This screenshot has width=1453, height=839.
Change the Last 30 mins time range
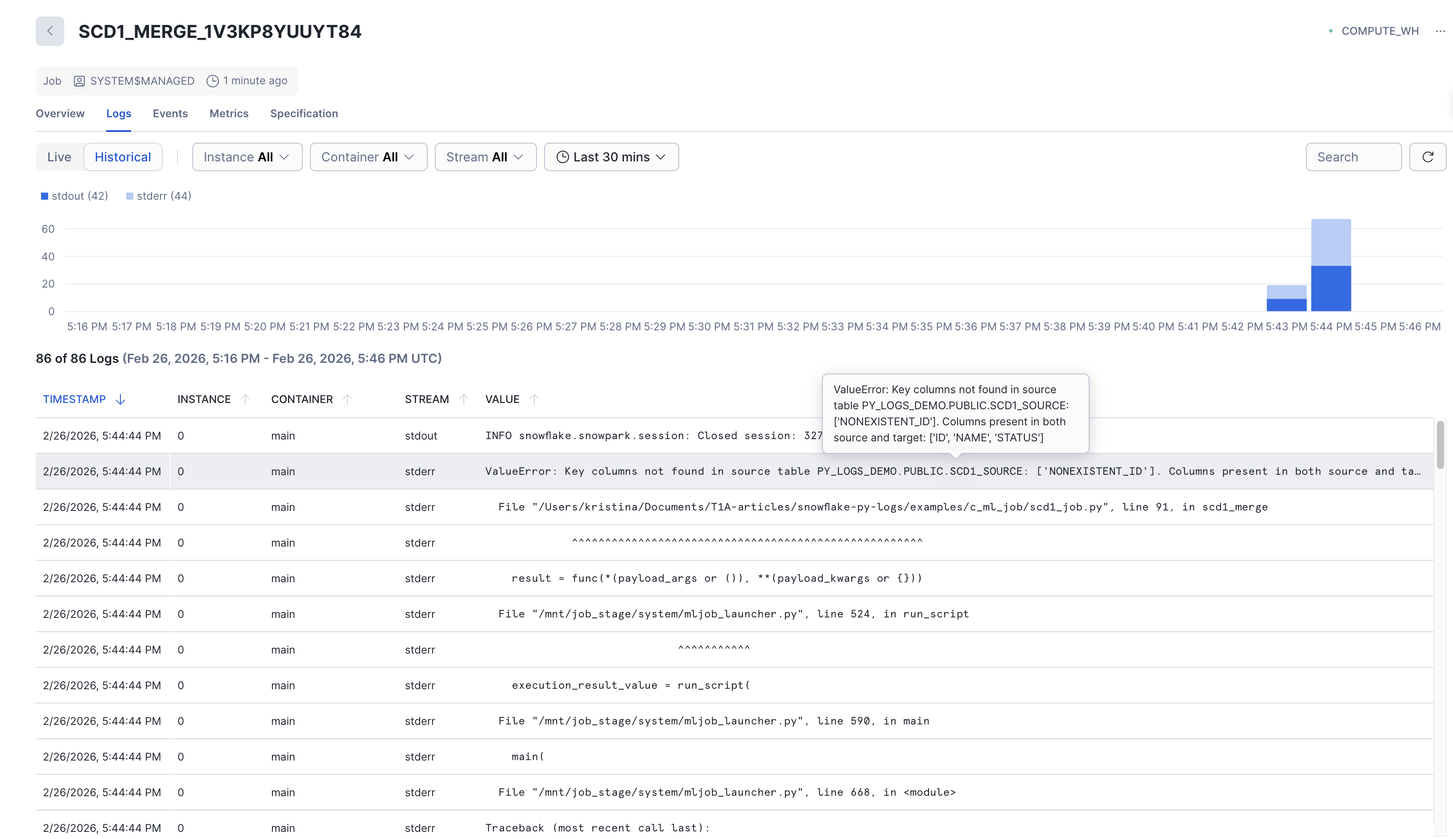tap(611, 156)
